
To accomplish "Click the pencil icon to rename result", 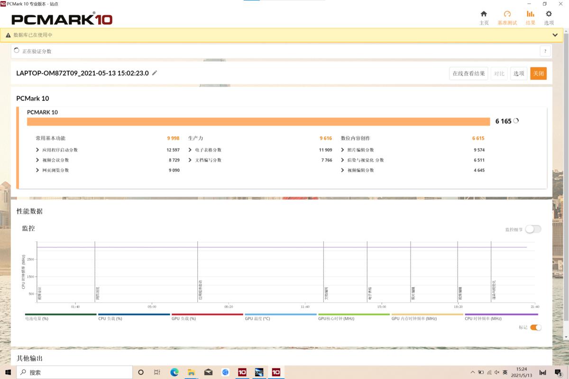I will click(x=155, y=73).
